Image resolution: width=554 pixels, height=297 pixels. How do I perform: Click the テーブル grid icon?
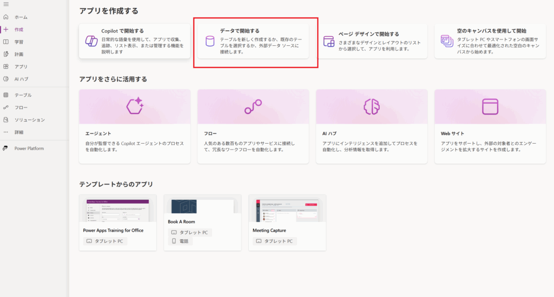(6, 95)
